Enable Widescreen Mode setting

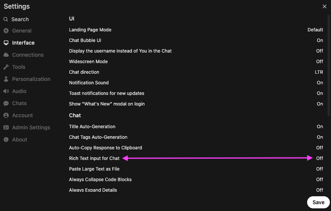point(319,62)
